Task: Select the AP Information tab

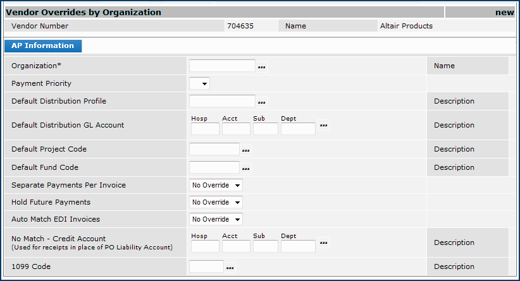Action: (x=43, y=46)
